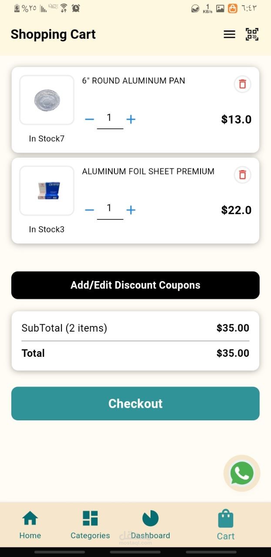Decrease quantity of Aluminum Foil Sheet
The width and height of the screenshot is (271, 557).
tap(90, 210)
